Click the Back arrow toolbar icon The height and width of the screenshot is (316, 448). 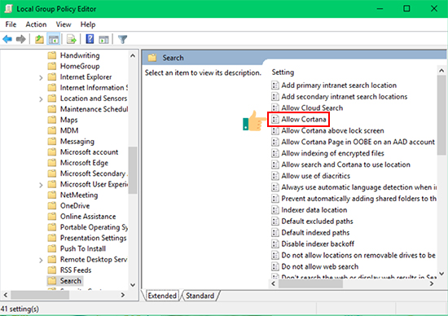click(x=7, y=39)
